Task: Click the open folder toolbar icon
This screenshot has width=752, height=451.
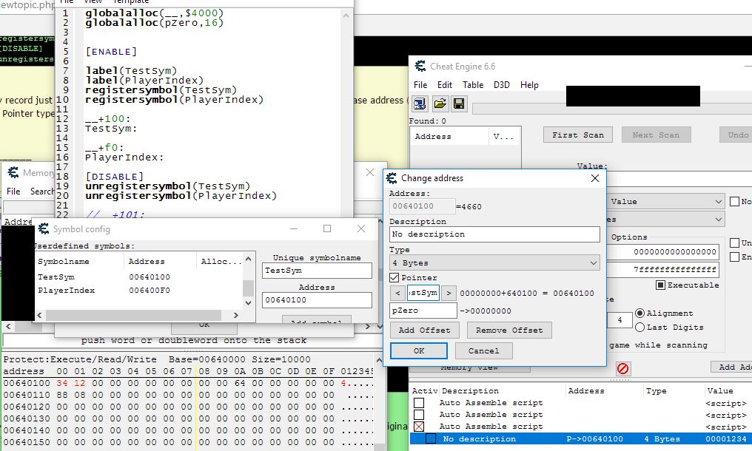Action: (439, 103)
